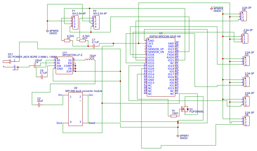Select the C4 100uF capacitor symbol
This screenshot has height=151, width=257.
coord(35,66)
